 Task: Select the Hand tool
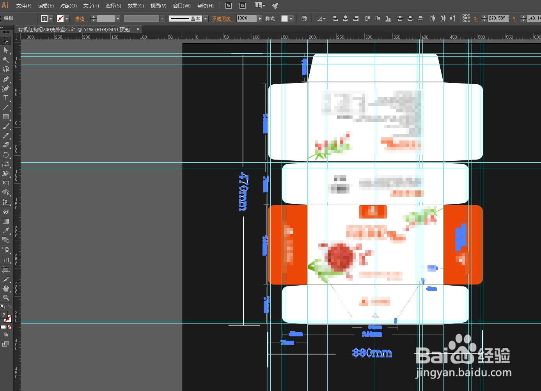point(6,288)
